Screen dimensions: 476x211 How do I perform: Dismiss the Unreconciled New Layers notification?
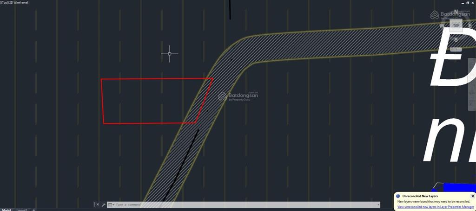pos(472,196)
